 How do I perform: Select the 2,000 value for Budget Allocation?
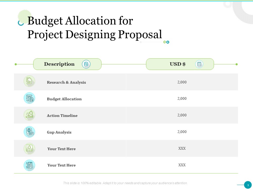tap(182, 98)
